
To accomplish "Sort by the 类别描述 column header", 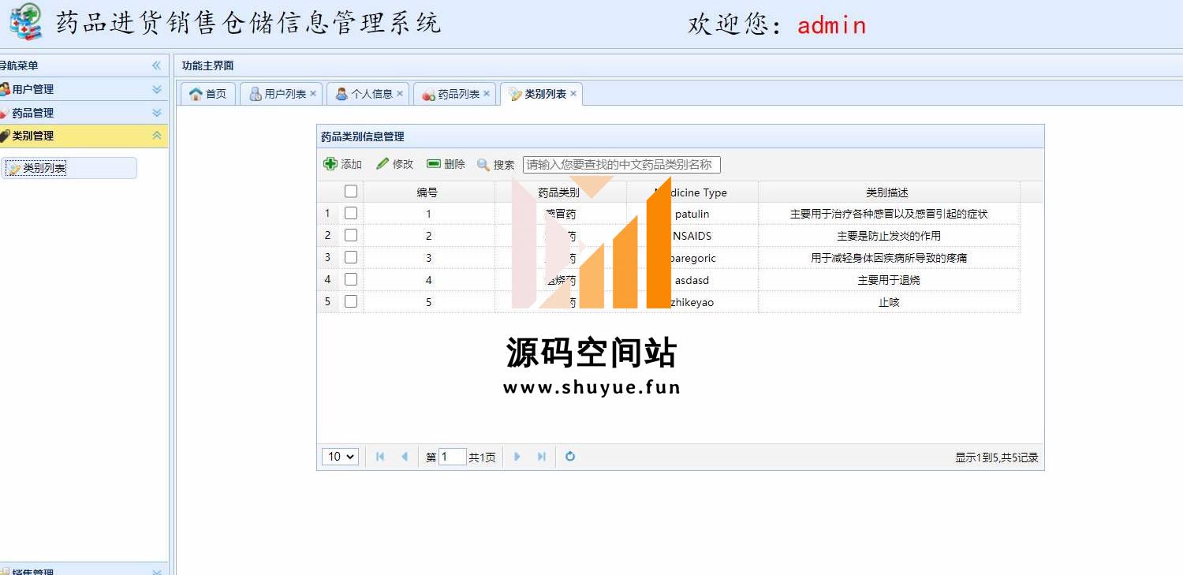I will [889, 192].
